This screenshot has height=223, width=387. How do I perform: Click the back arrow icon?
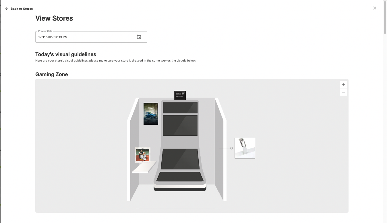(x=7, y=9)
